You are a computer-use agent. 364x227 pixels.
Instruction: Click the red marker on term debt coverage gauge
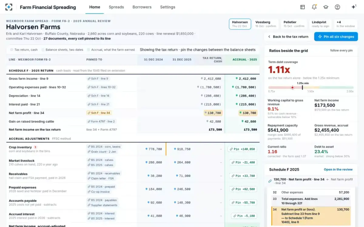[x=292, y=87]
